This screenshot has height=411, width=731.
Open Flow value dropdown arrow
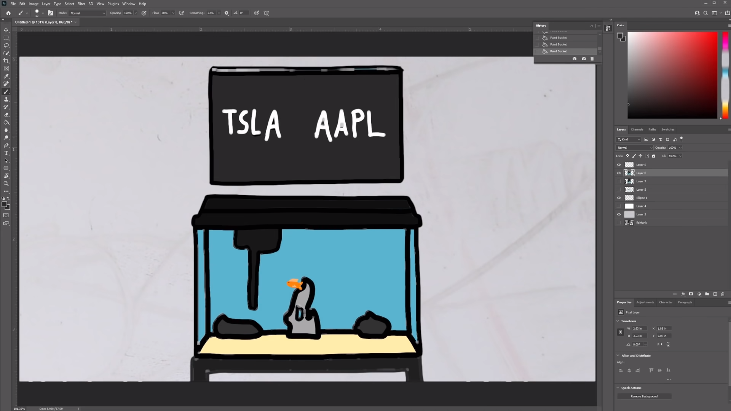(173, 13)
